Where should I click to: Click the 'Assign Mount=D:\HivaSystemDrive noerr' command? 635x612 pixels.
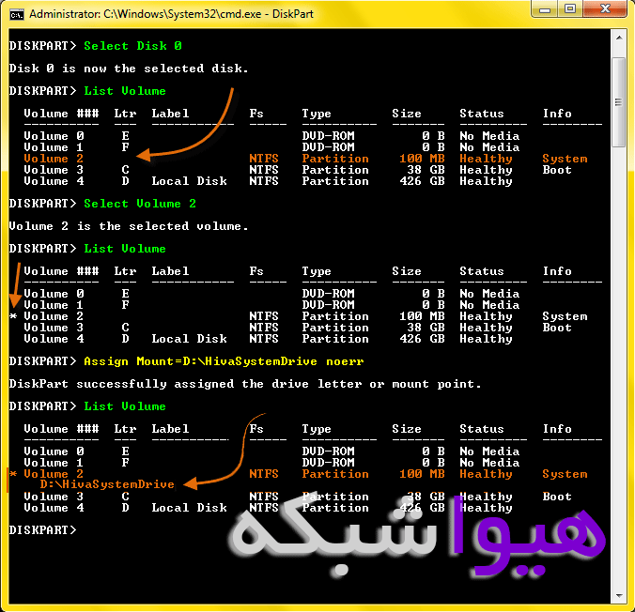point(224,361)
